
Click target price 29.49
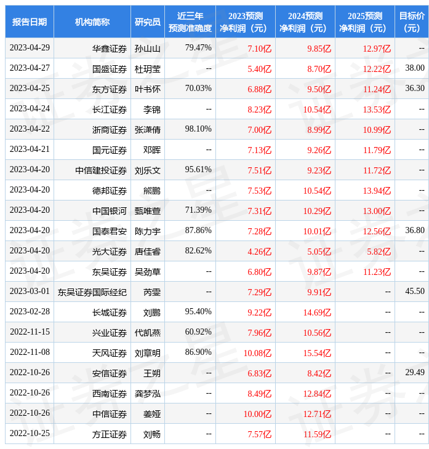414,373
